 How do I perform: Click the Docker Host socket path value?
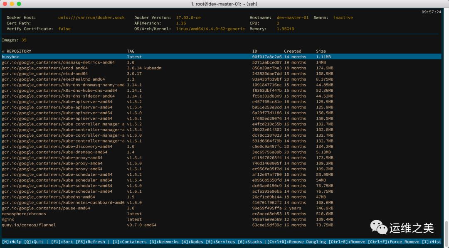91,17
